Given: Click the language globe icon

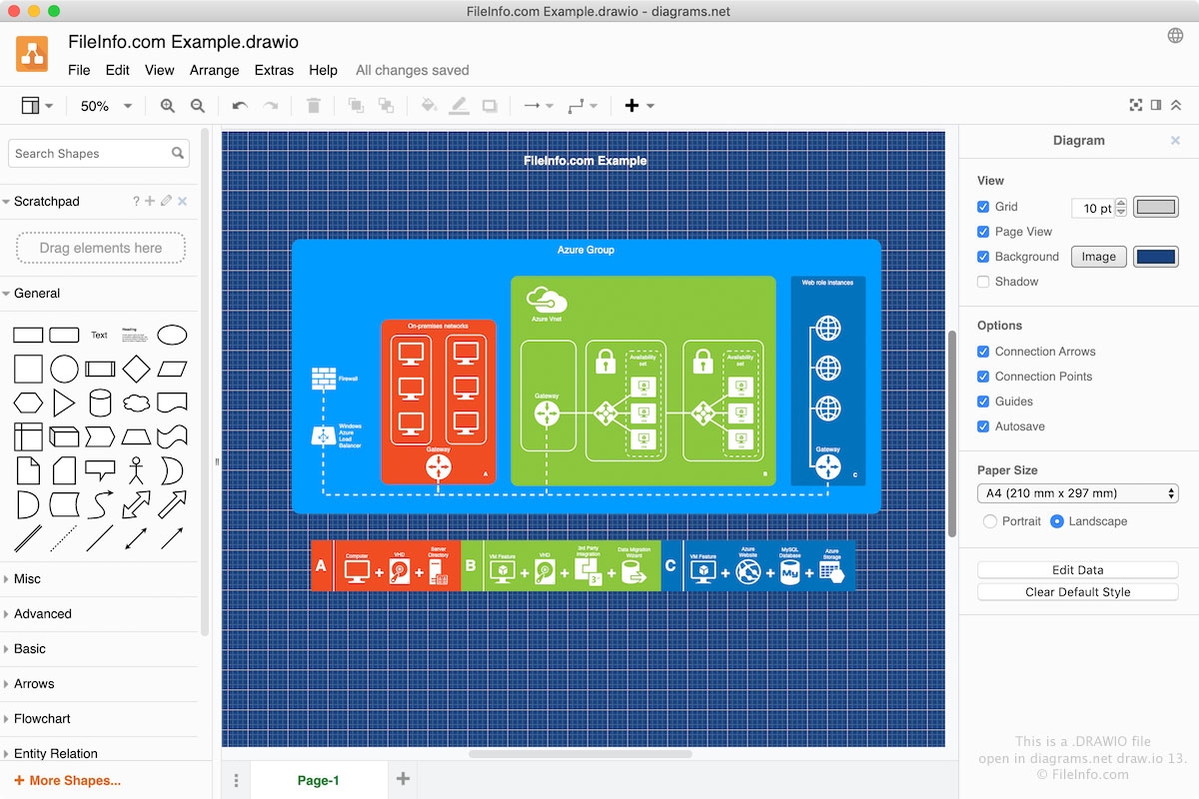Looking at the screenshot, I should click(1175, 36).
